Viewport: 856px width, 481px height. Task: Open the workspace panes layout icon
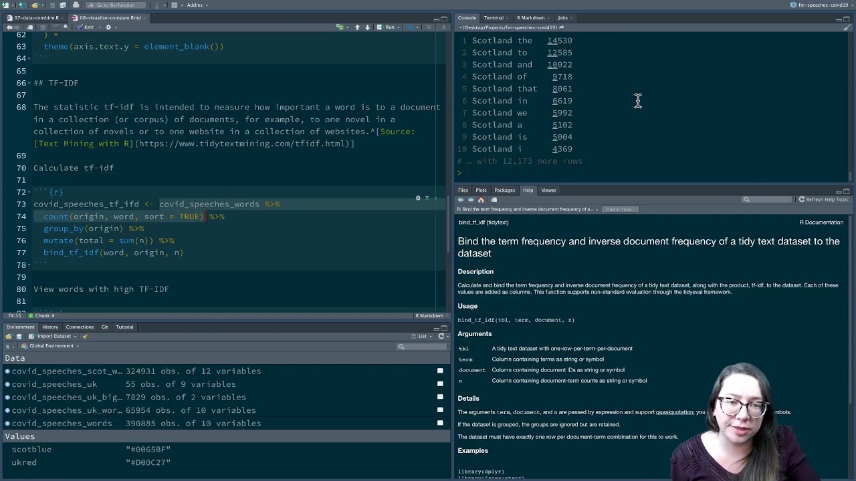(174, 5)
